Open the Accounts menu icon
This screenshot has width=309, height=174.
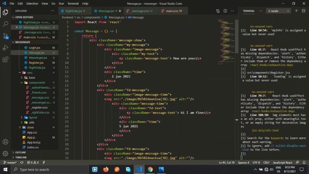click(x=5, y=142)
